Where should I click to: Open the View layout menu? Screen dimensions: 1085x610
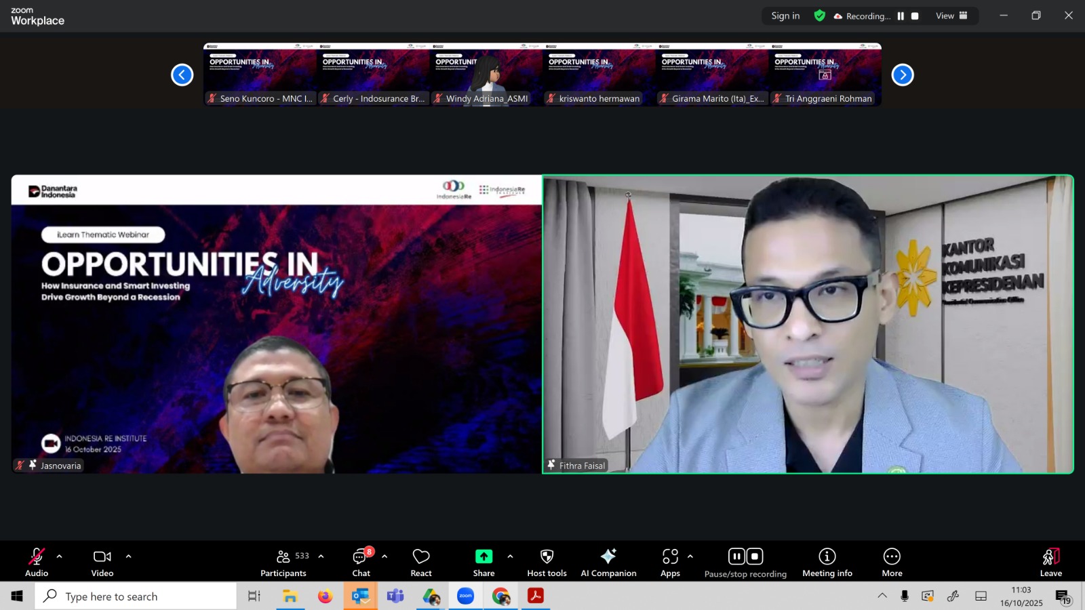tap(951, 16)
